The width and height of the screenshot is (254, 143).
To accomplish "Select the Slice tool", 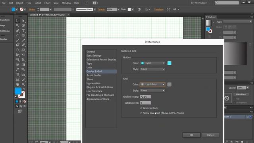I will coord(23,79).
